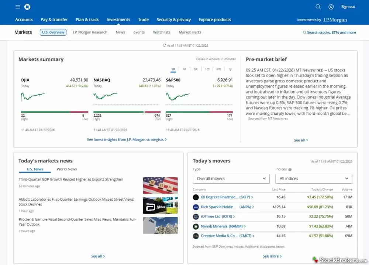
Task: Open the hamburger navigation menu
Action: coord(17,7)
